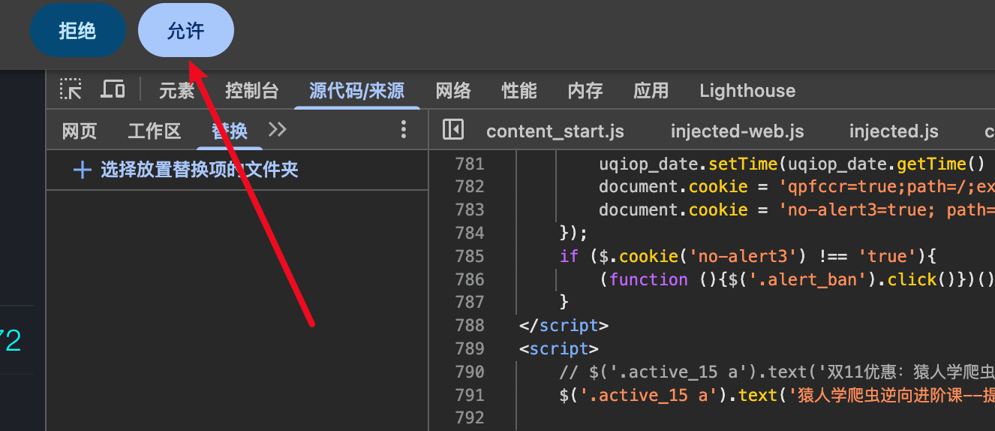This screenshot has width=995, height=431.
Task: Open the content_start.js file tab
Action: 555,131
